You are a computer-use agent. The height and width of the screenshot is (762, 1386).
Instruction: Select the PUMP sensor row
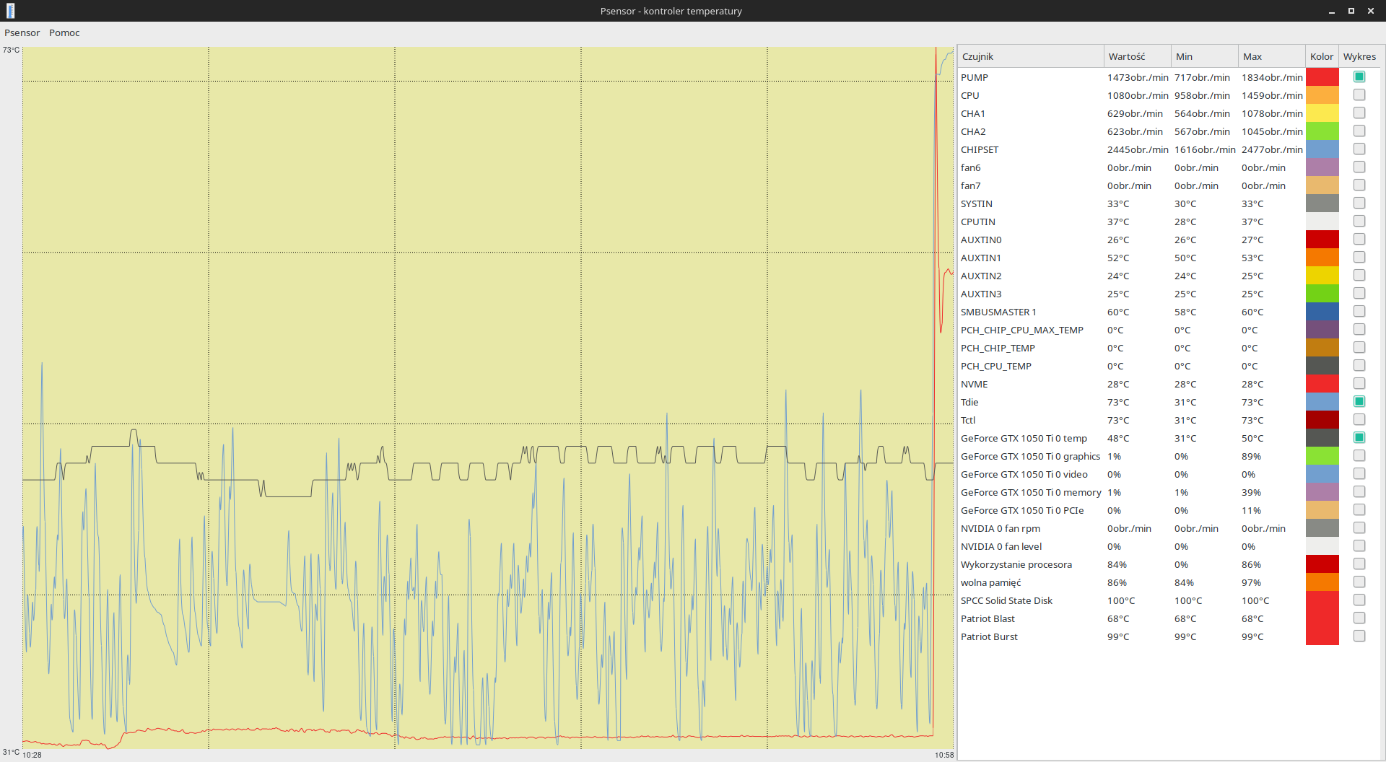[x=1169, y=77]
